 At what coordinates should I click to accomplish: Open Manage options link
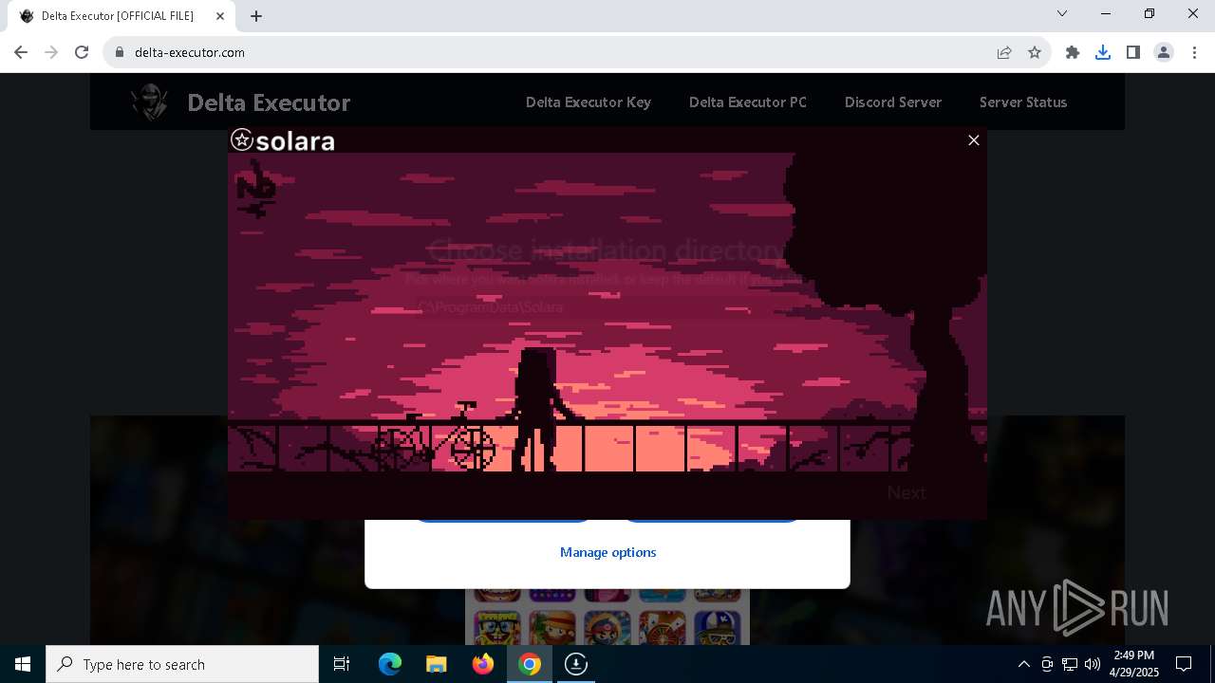tap(607, 552)
